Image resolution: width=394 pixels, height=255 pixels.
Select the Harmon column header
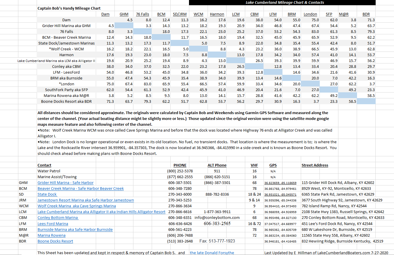click(x=217, y=14)
